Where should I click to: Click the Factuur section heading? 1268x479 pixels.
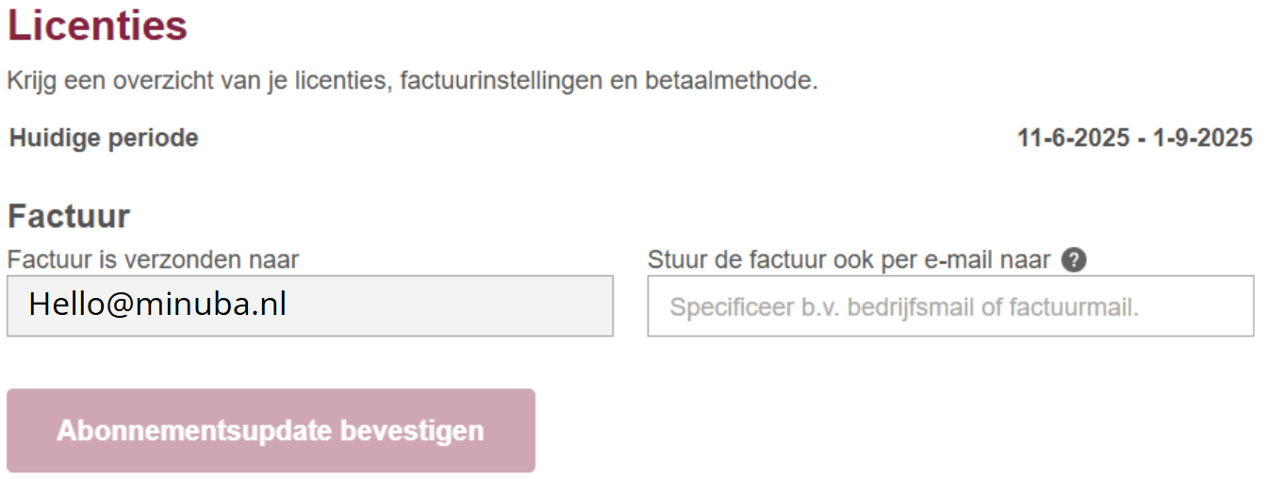coord(69,217)
